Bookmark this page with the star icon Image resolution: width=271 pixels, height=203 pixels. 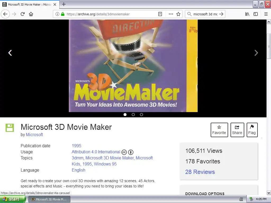coord(178,14)
